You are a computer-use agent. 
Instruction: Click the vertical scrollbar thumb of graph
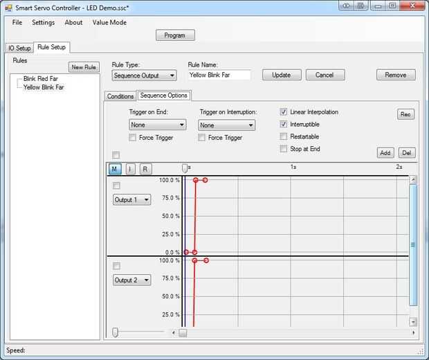click(x=413, y=245)
